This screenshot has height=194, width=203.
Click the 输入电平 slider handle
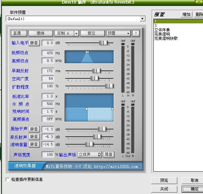click(x=103, y=43)
